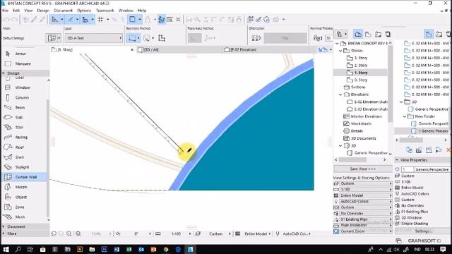This screenshot has height=254, width=452.
Task: Open the File menu
Action: [x=5, y=11]
